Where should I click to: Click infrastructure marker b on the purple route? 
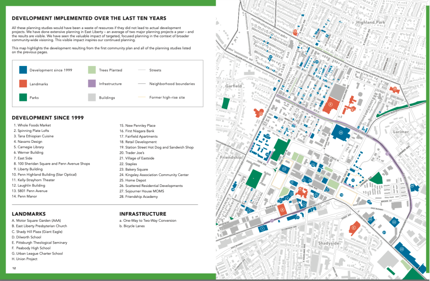pyautogui.click(x=387, y=154)
